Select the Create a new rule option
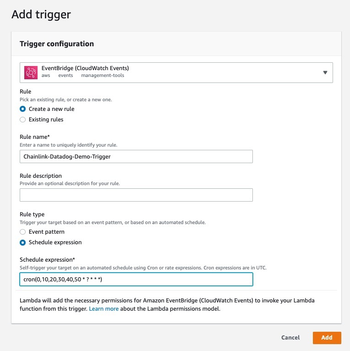 [x=23, y=109]
